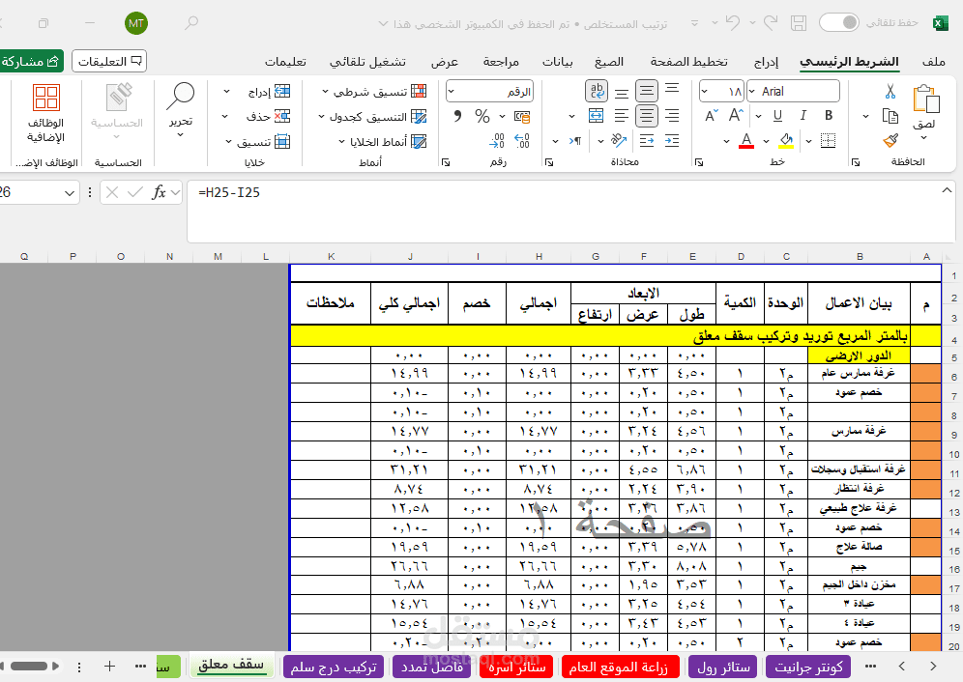Apply cell borders icon
The width and height of the screenshot is (963, 682).
(828, 141)
